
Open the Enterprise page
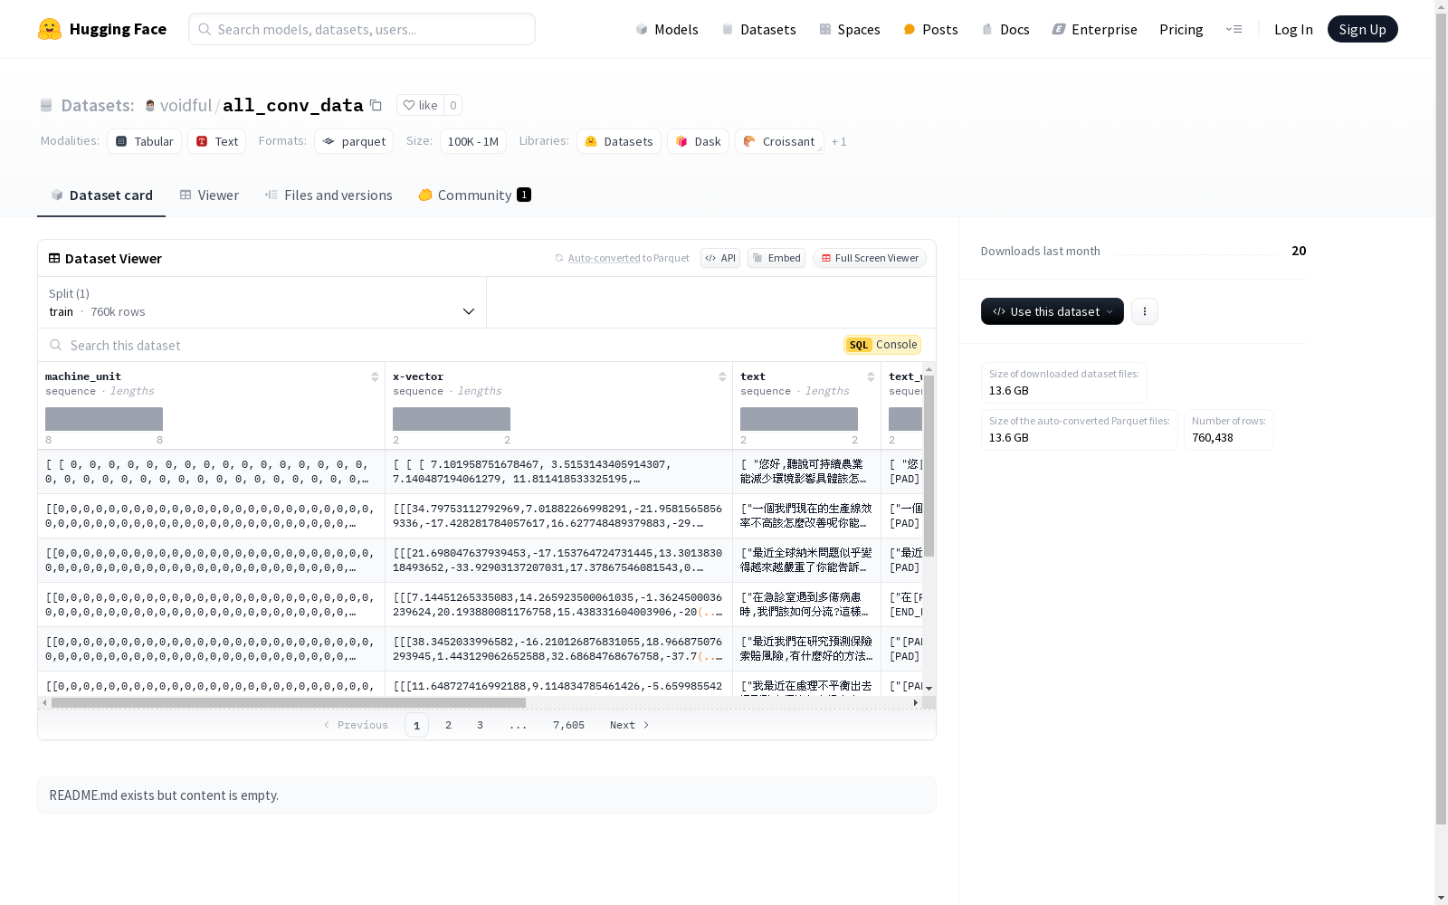coord(1094,29)
